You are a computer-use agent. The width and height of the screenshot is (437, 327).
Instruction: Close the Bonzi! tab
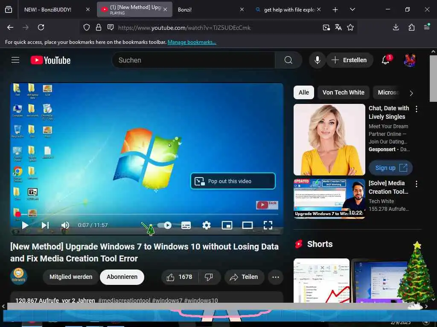tap(242, 9)
